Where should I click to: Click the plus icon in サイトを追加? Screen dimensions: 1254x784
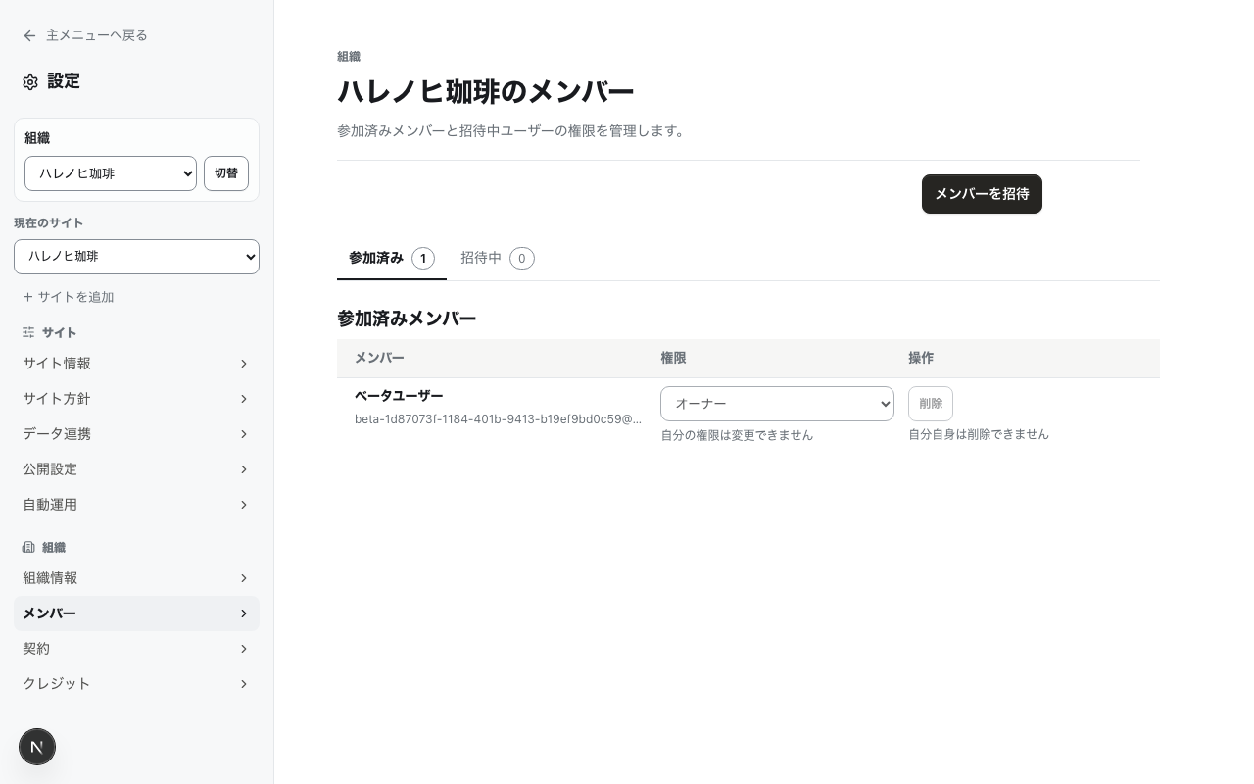(x=27, y=297)
